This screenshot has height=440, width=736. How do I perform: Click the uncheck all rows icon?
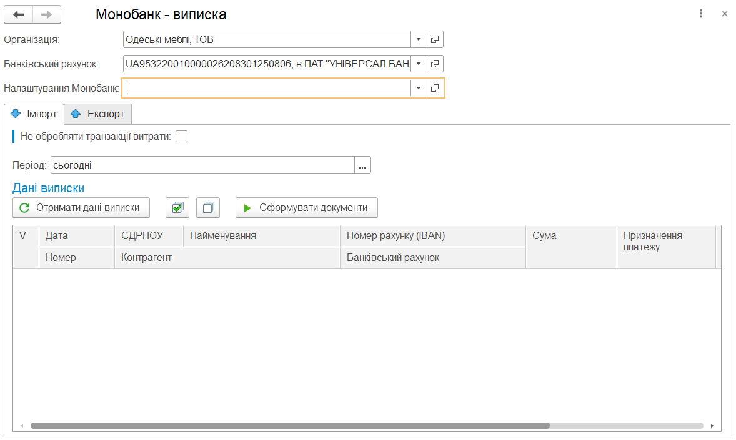(x=208, y=208)
